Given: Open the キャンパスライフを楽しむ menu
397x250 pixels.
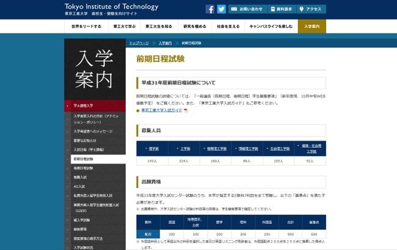Looking at the screenshot, I should click(x=271, y=26).
